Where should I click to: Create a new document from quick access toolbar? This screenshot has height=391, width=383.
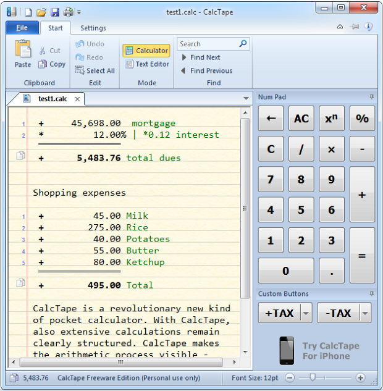[x=28, y=12]
